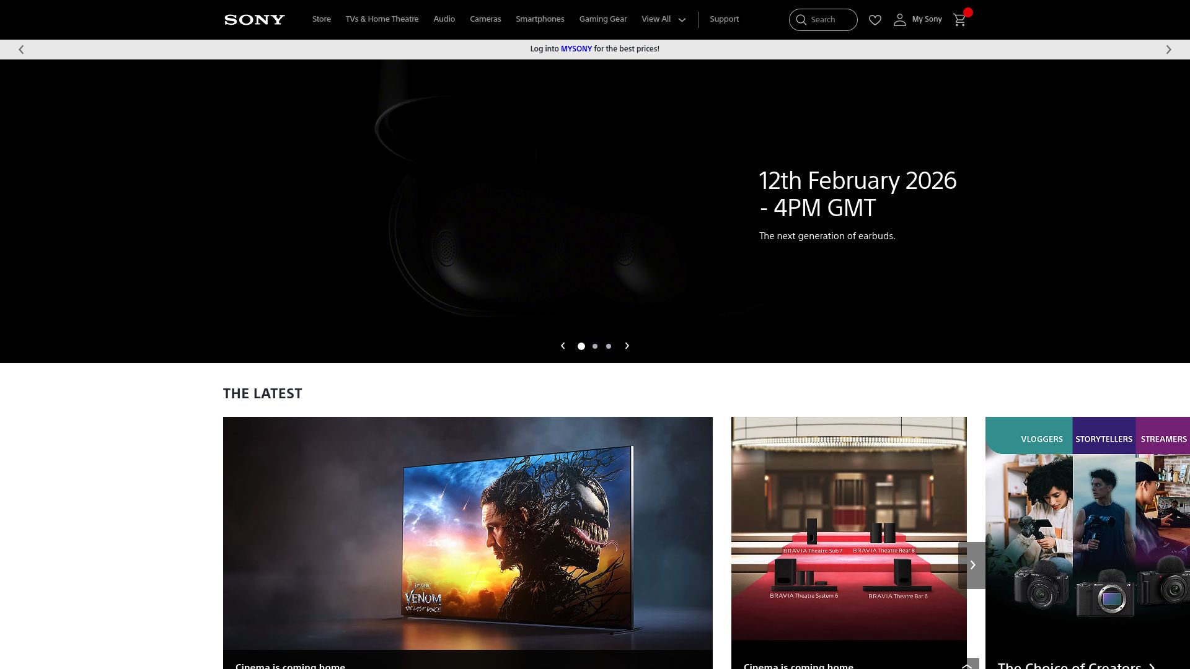This screenshot has height=669, width=1190.
Task: Open the BRAVIA Theatre speakers thumbnail
Action: coord(849,528)
